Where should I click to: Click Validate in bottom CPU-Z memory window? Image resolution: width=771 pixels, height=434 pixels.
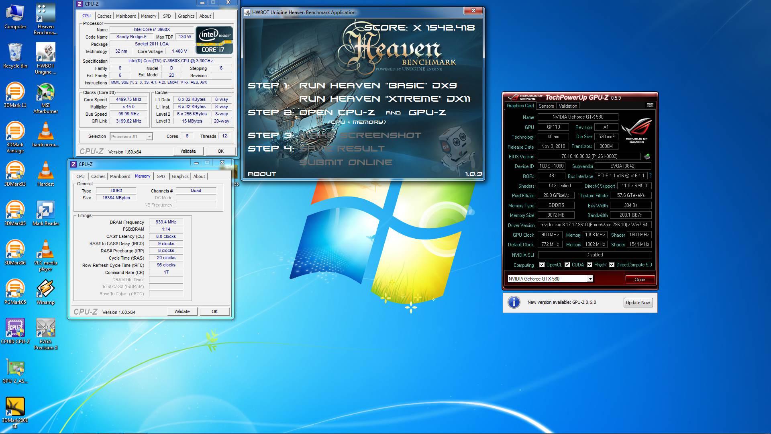click(182, 311)
